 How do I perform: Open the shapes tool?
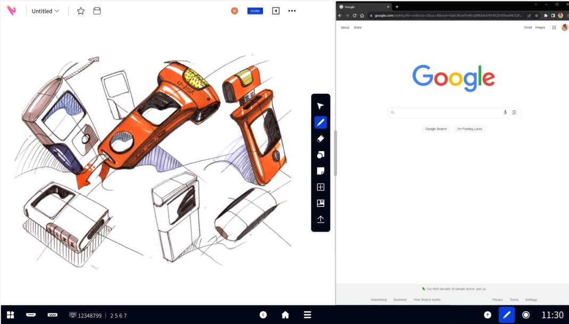(320, 155)
